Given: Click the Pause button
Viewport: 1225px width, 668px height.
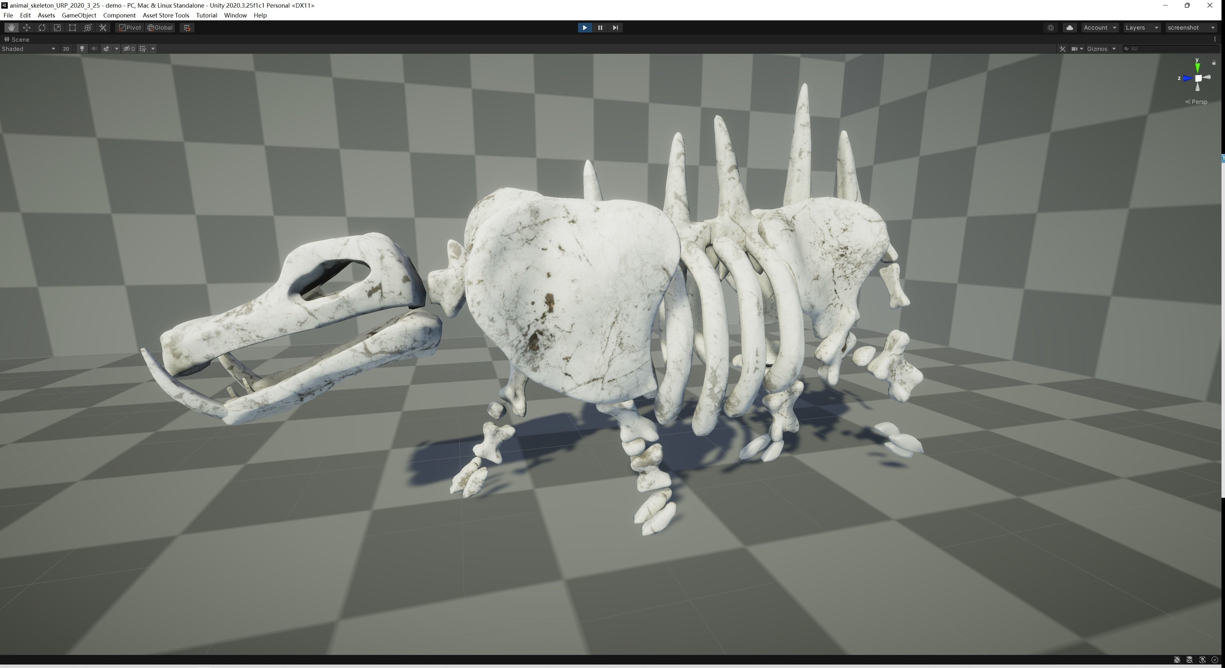Looking at the screenshot, I should (x=600, y=28).
